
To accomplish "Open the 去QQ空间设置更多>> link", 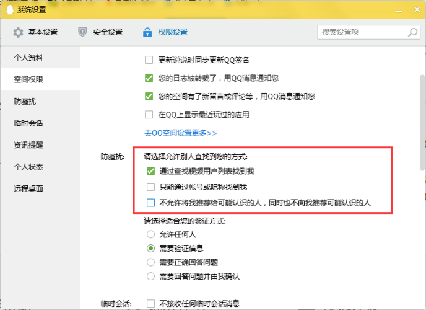I will pyautogui.click(x=180, y=133).
